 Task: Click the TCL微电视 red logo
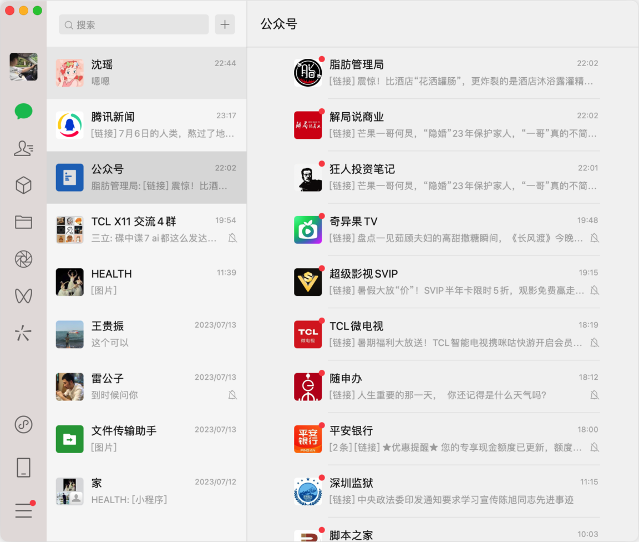308,334
